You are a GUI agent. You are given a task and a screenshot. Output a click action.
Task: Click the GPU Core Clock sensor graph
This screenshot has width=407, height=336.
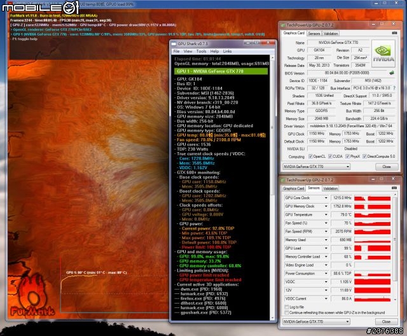click(373, 198)
